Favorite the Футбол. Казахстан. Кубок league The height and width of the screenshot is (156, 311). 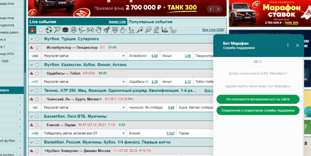[x=37, y=65]
